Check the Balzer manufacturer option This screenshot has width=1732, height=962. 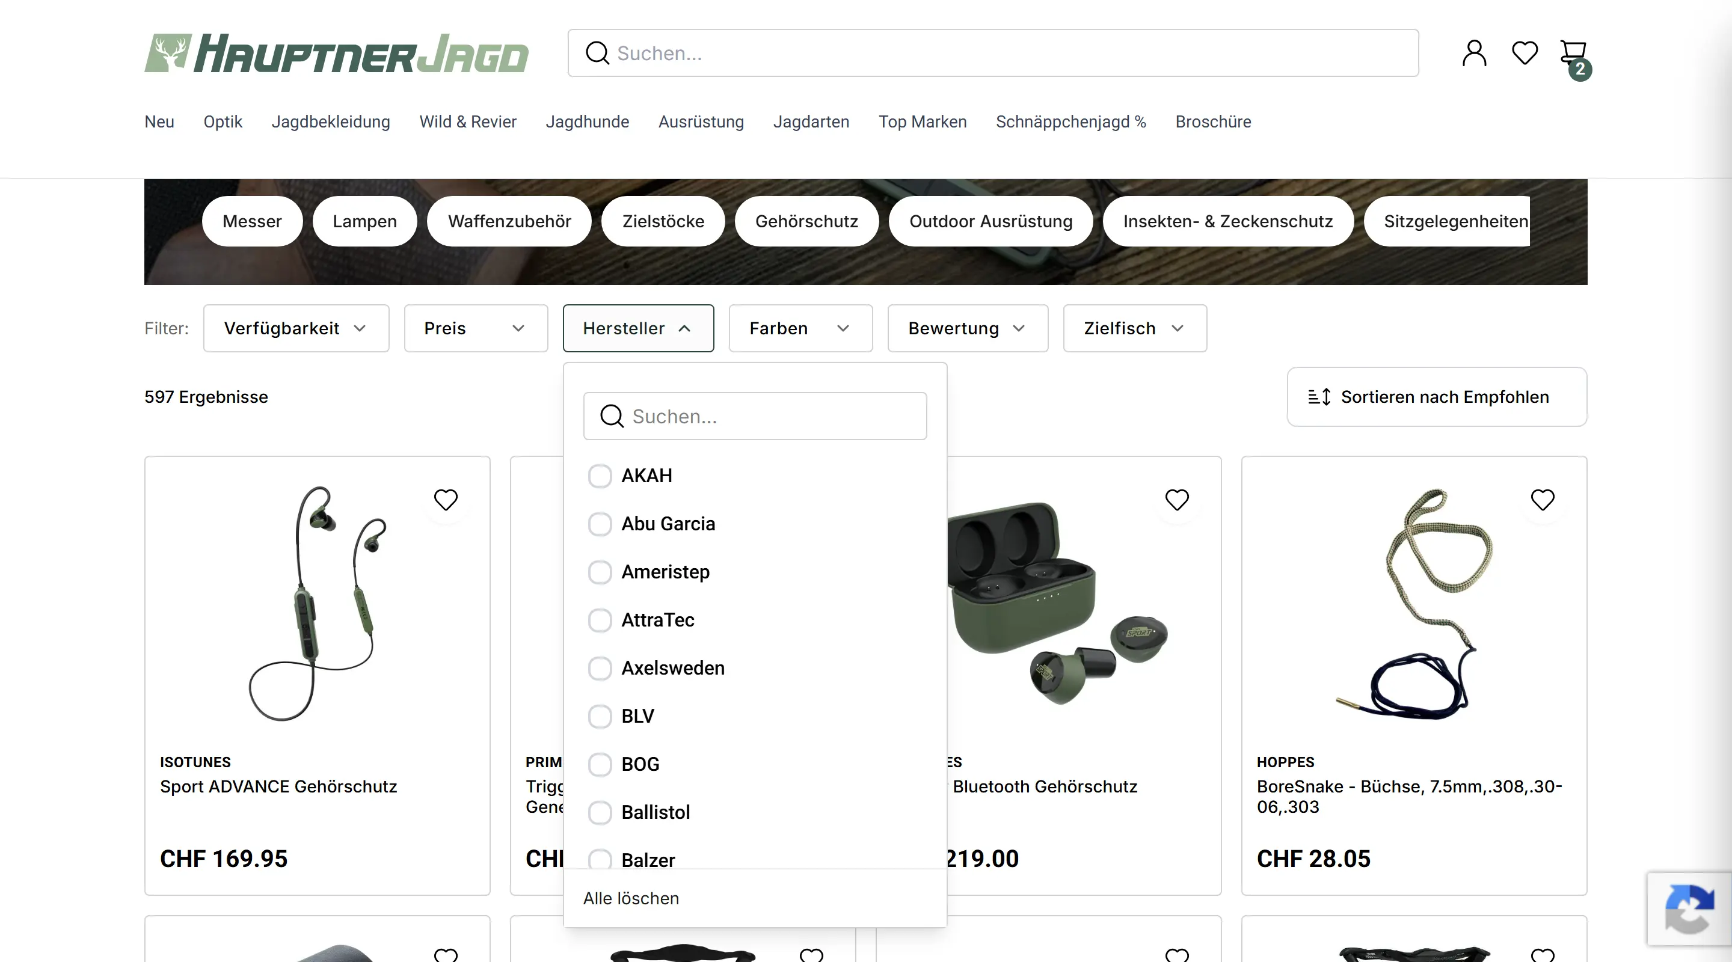pos(600,859)
